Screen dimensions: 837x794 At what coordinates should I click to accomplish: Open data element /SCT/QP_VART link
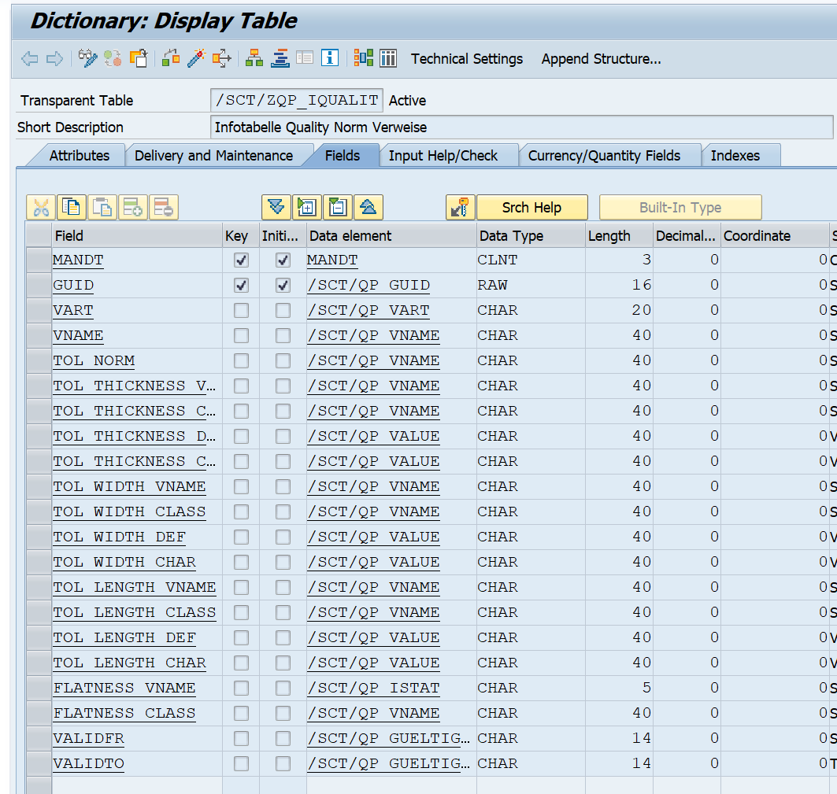coord(368,310)
